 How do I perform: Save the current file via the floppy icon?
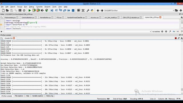tap(11, 10)
